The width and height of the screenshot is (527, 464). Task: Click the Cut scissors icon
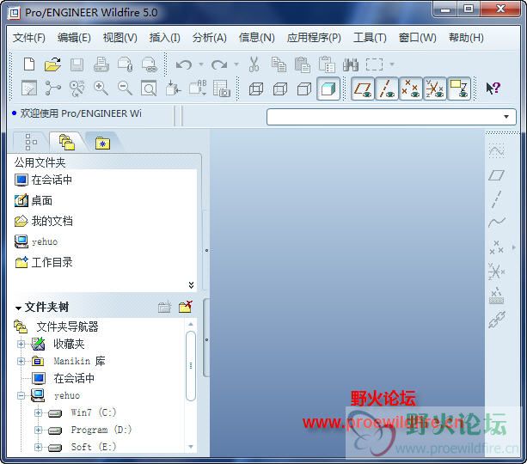(254, 64)
